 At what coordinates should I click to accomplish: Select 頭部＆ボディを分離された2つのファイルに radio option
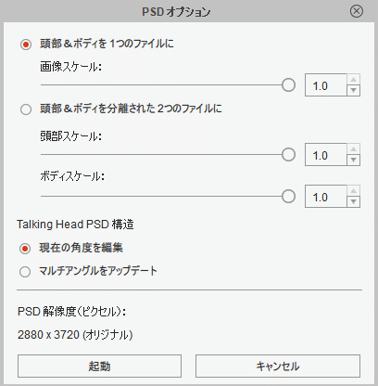[x=26, y=109]
